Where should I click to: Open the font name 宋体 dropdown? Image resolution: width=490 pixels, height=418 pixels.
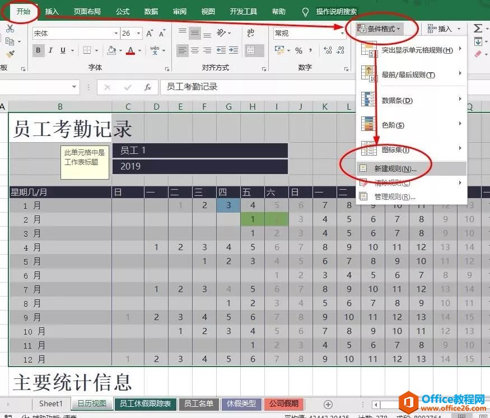[x=116, y=34]
